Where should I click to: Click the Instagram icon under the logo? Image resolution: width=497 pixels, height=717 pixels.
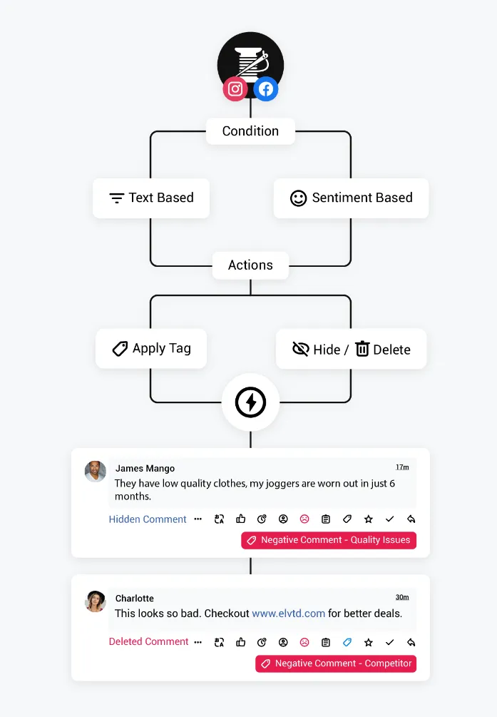point(235,89)
